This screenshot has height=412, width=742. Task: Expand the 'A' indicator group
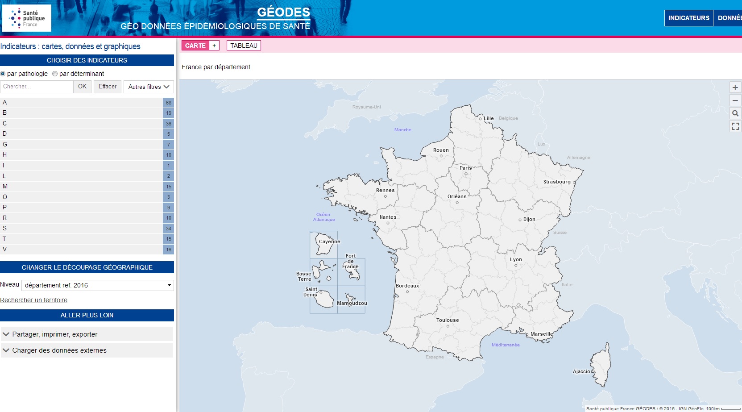click(x=87, y=102)
